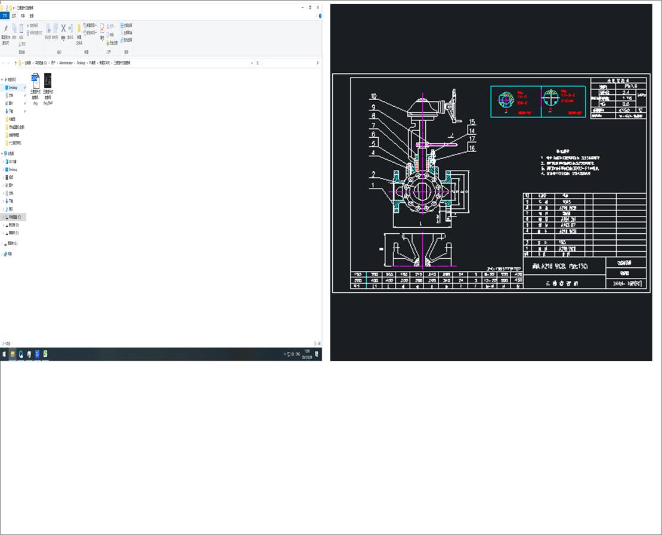Switch to details view at bottom right

(x=315, y=344)
